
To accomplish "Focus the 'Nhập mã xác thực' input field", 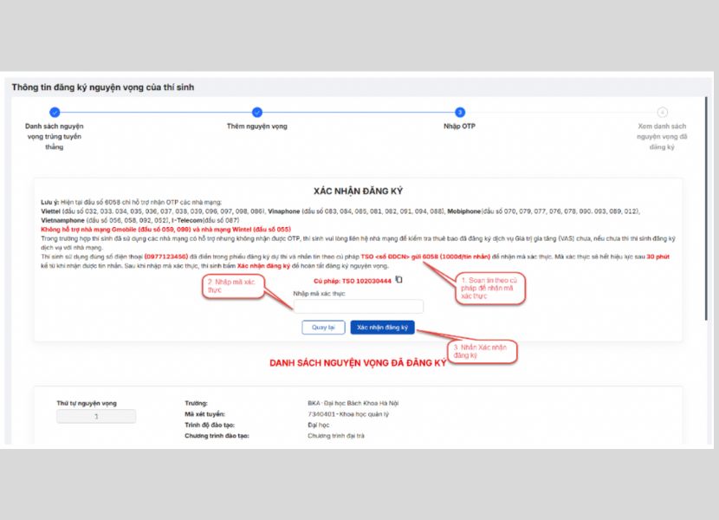I will (x=359, y=306).
